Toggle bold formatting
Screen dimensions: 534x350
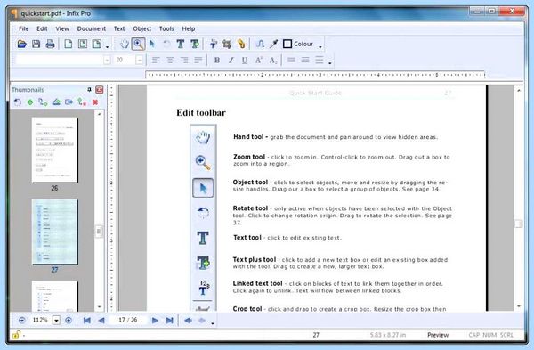[217, 61]
